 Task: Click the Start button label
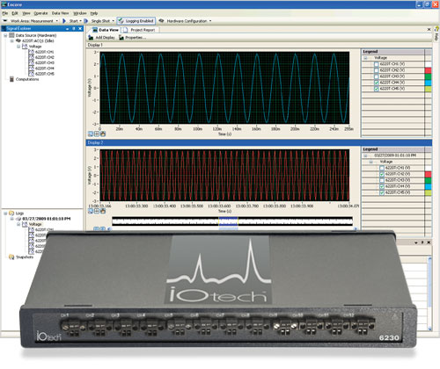74,21
